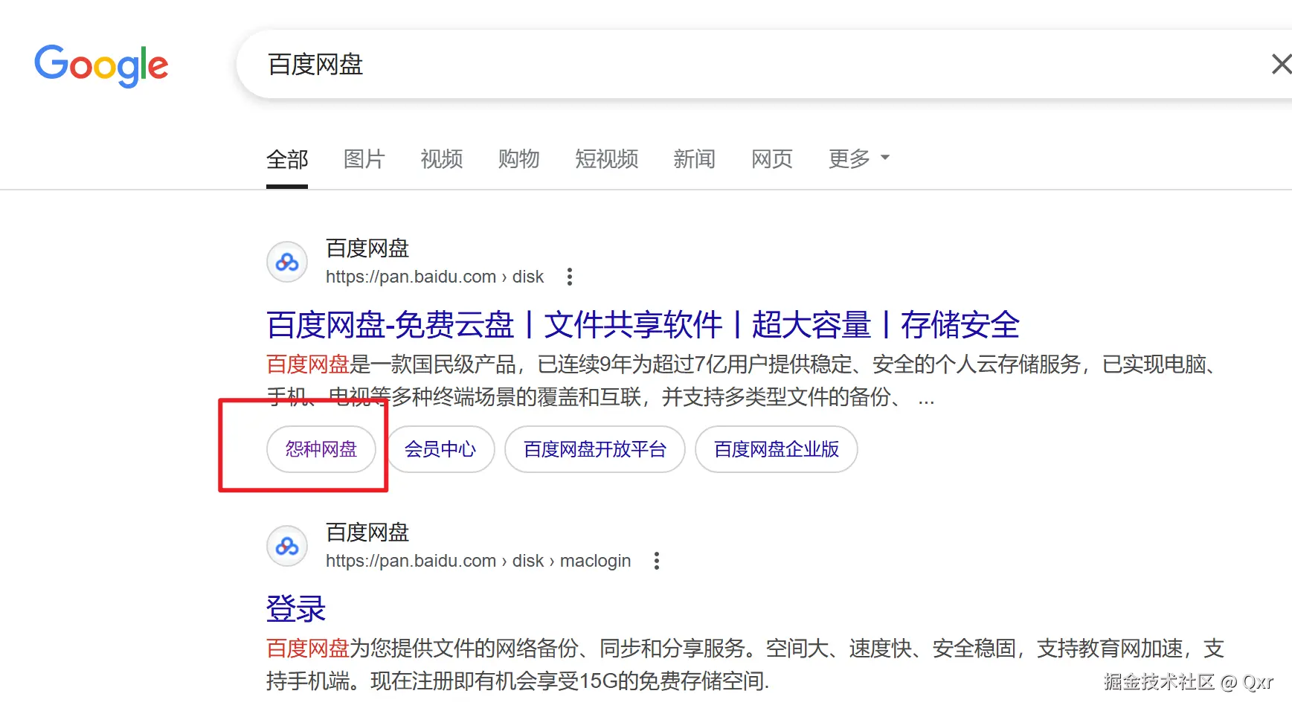Click the Baidu Netdisk favicon on login result

[286, 546]
